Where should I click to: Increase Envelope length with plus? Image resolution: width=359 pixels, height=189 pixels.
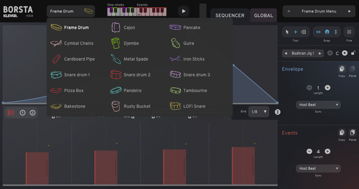point(327,87)
